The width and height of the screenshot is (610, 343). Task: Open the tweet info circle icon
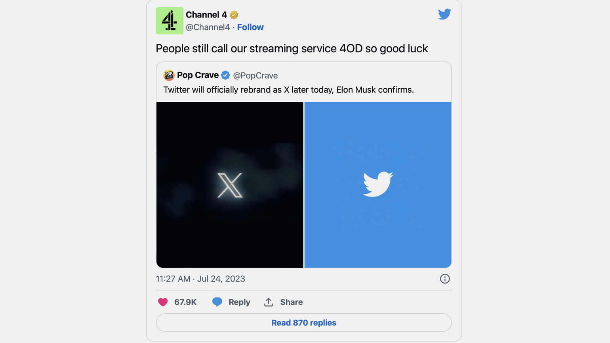[445, 279]
